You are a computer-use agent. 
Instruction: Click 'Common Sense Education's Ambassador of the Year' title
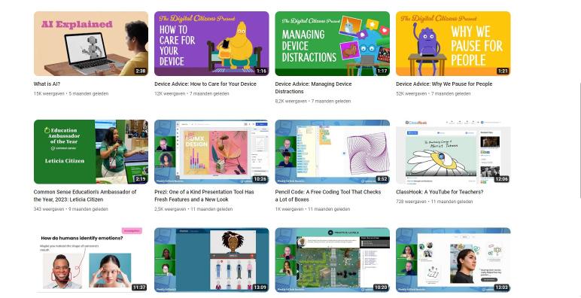coord(85,196)
